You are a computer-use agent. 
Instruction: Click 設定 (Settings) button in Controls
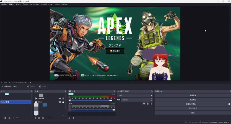point(193,113)
